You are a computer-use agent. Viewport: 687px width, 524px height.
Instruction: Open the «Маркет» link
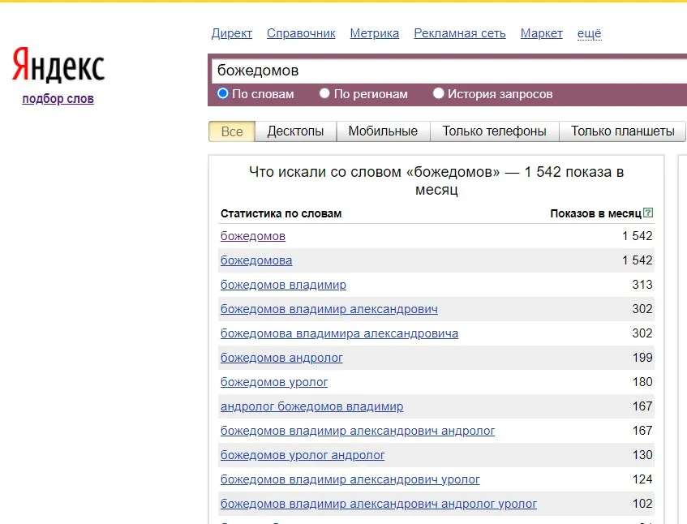point(541,33)
